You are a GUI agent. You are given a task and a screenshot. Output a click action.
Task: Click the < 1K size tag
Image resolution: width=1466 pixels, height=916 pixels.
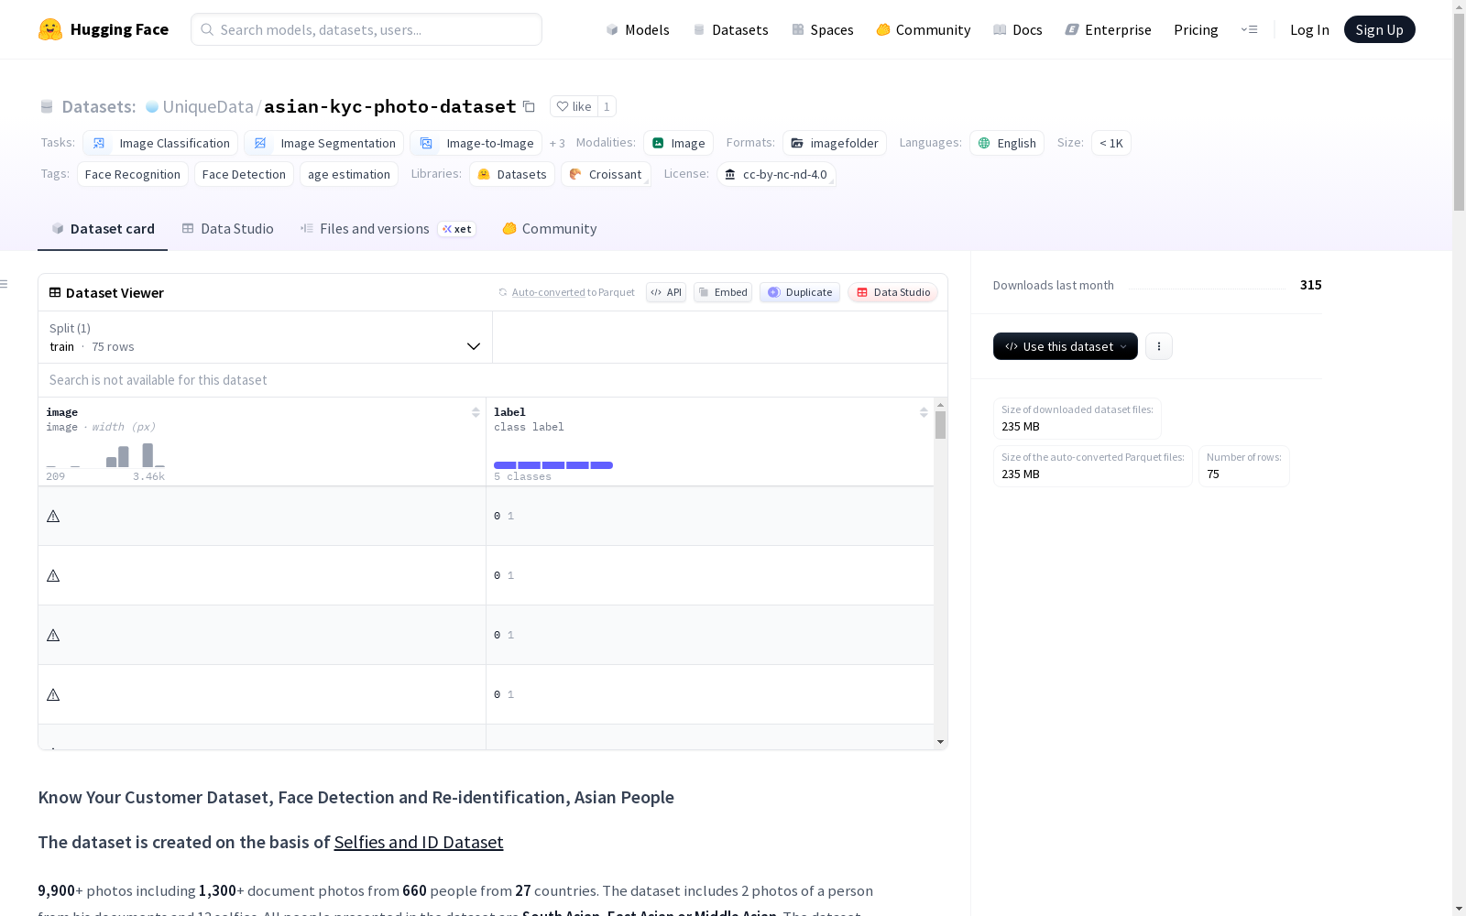[1111, 143]
